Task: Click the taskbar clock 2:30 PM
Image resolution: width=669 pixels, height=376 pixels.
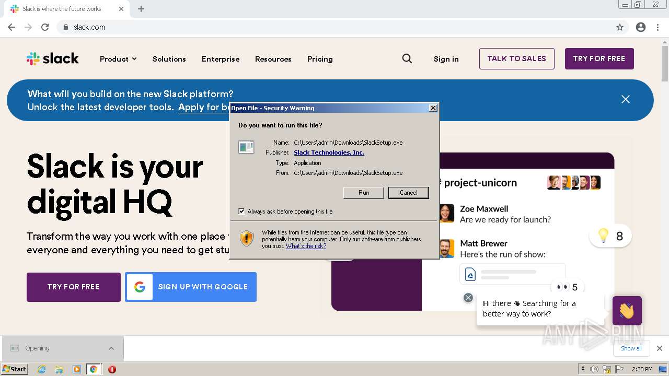Action: 642,369
